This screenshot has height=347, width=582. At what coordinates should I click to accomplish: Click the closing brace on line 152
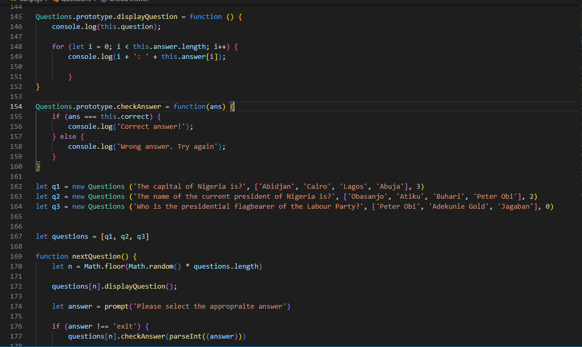click(37, 87)
